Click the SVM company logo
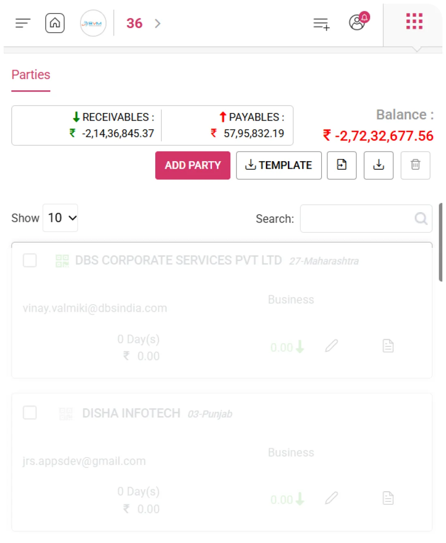This screenshot has height=543, width=446. 93,23
